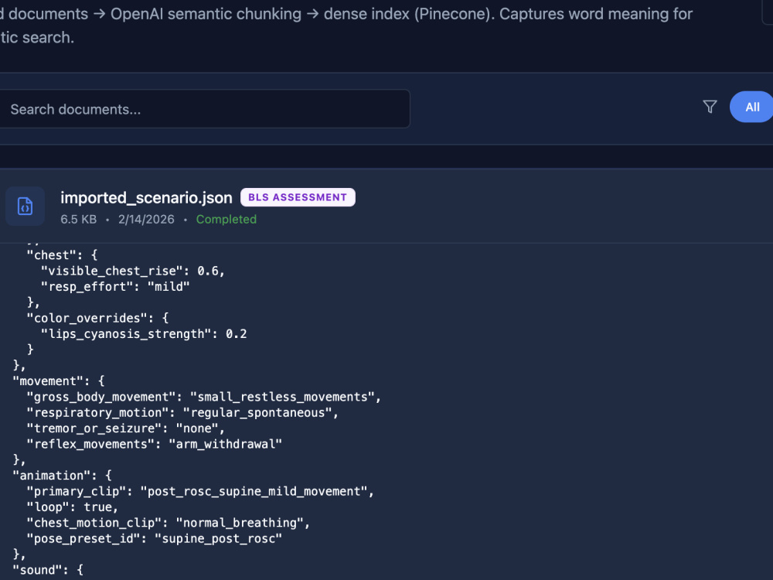This screenshot has height=580, width=773.
Task: Click the "pose_preset_id": "supine_post_rosc" line
Action: 155,539
